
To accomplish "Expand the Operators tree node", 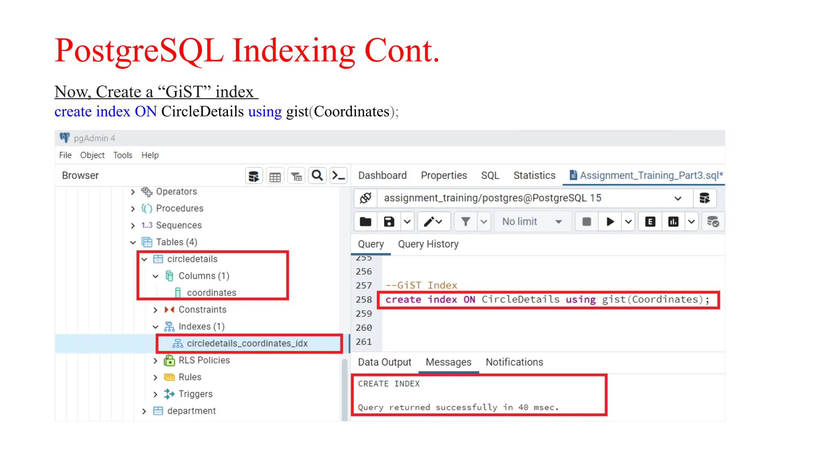I will [x=133, y=192].
